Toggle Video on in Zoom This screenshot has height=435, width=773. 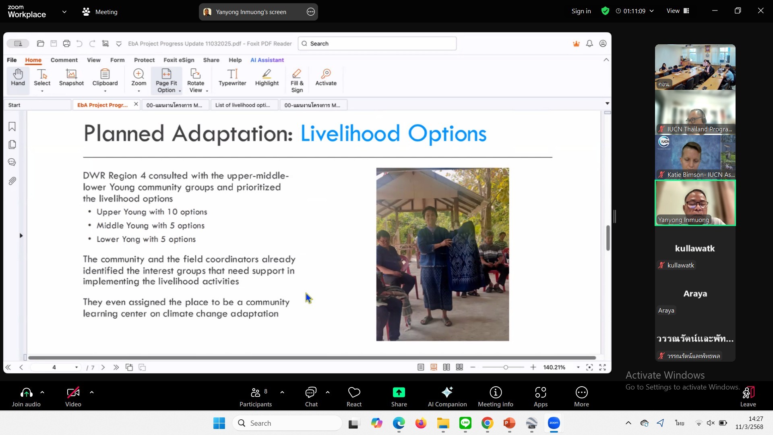click(x=73, y=397)
